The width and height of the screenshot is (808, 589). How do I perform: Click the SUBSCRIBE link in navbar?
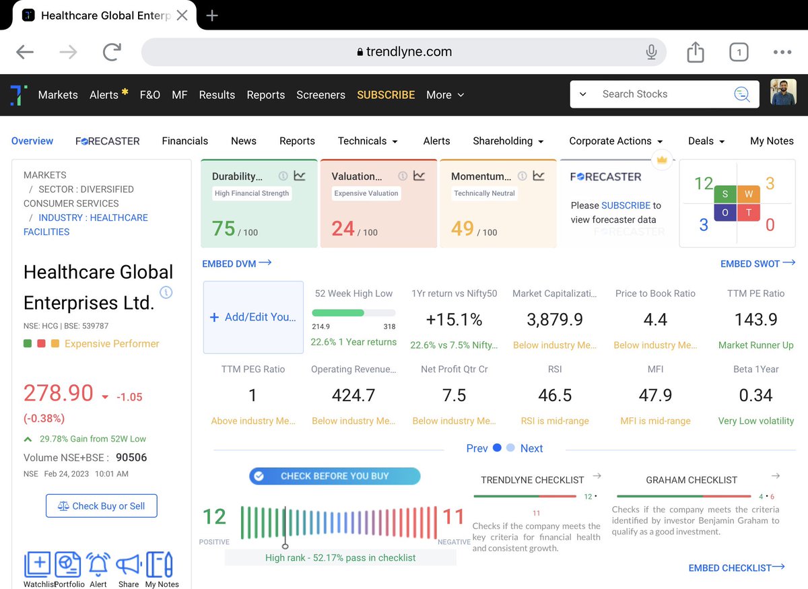[x=386, y=95]
